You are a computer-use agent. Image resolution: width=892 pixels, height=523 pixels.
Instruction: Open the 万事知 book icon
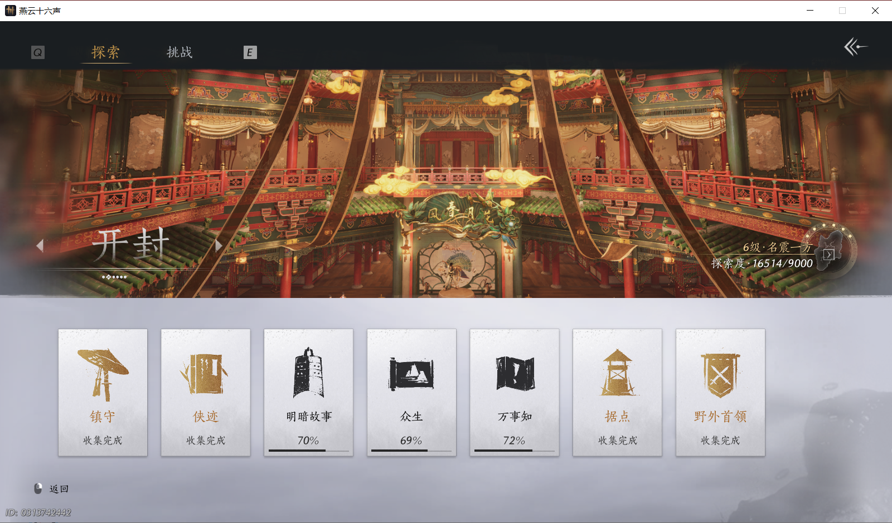pyautogui.click(x=514, y=372)
